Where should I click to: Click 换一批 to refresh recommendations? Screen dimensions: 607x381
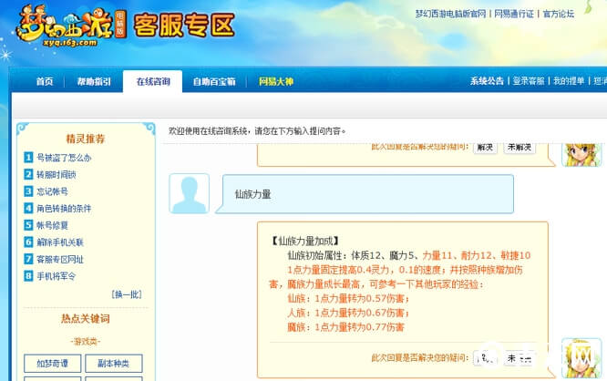(x=127, y=294)
